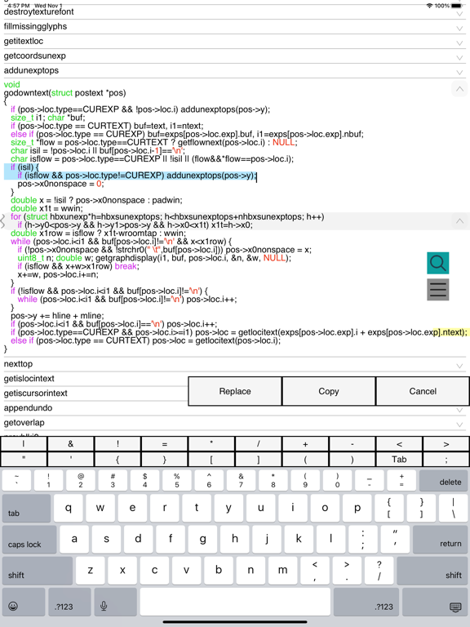The image size is (470, 627).
Task: Check Wi-Fi indicator in status bar
Action: 430,6
